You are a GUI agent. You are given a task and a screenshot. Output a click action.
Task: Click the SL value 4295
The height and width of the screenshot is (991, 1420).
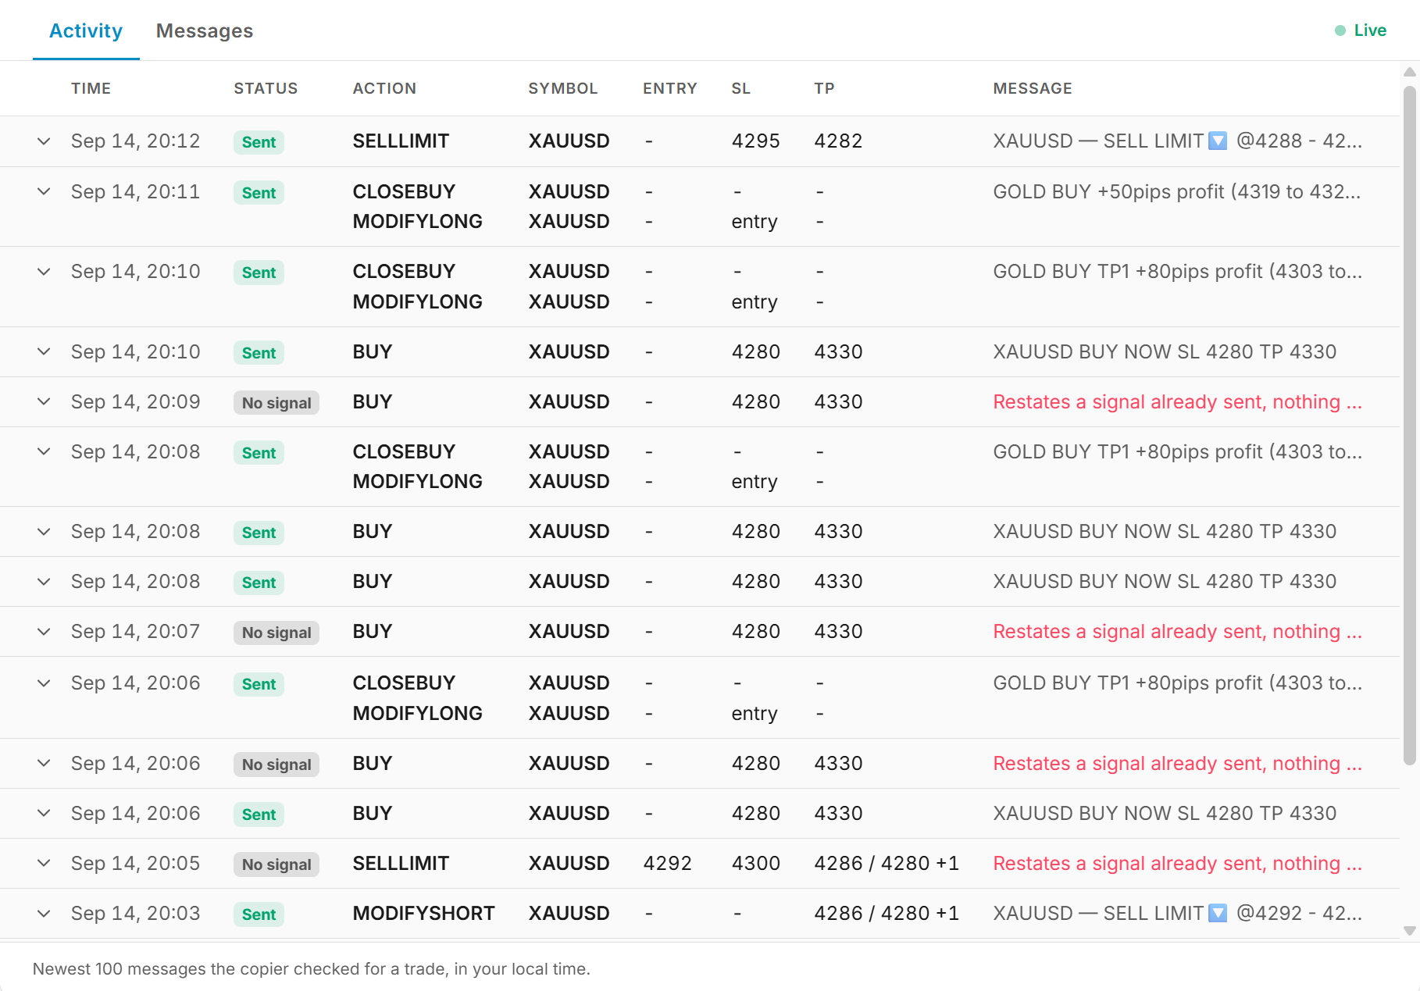pyautogui.click(x=755, y=141)
